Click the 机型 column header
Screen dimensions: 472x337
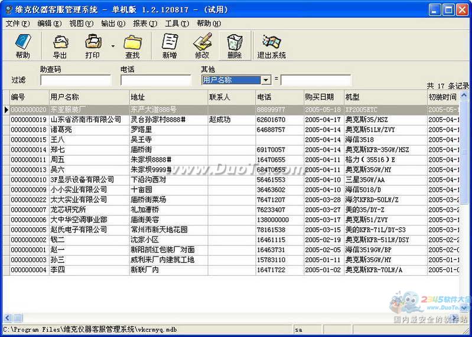click(x=386, y=97)
